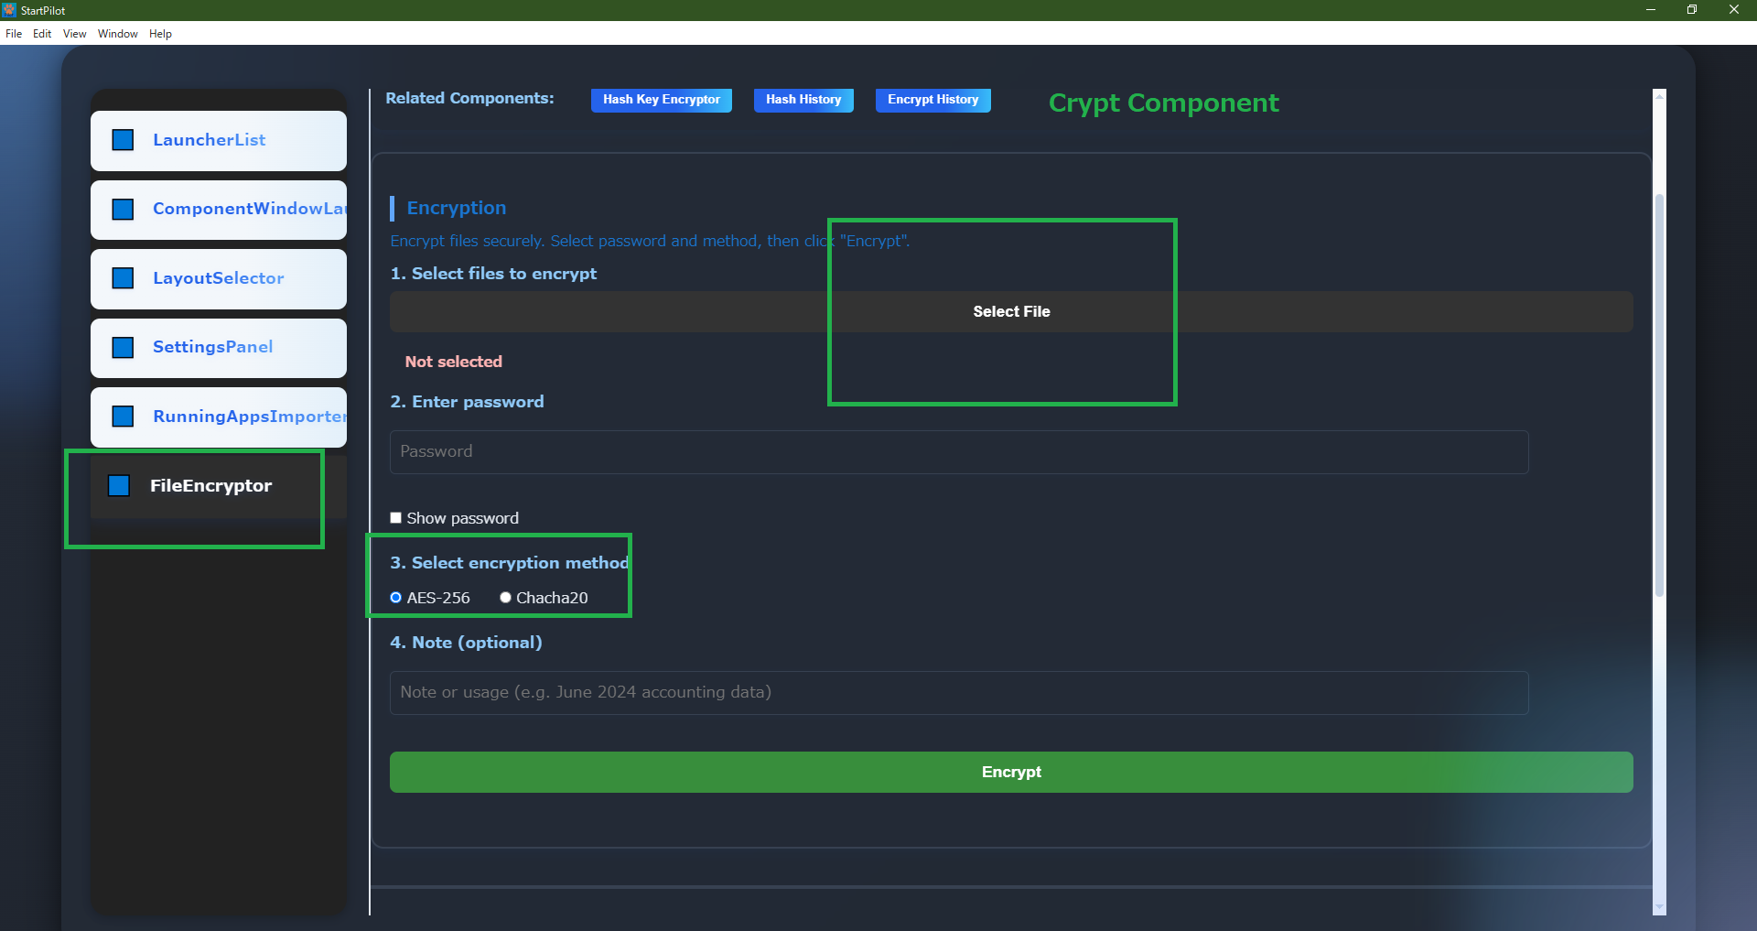Click the LayoutSelector blue square icon
The image size is (1757, 931).
123,278
